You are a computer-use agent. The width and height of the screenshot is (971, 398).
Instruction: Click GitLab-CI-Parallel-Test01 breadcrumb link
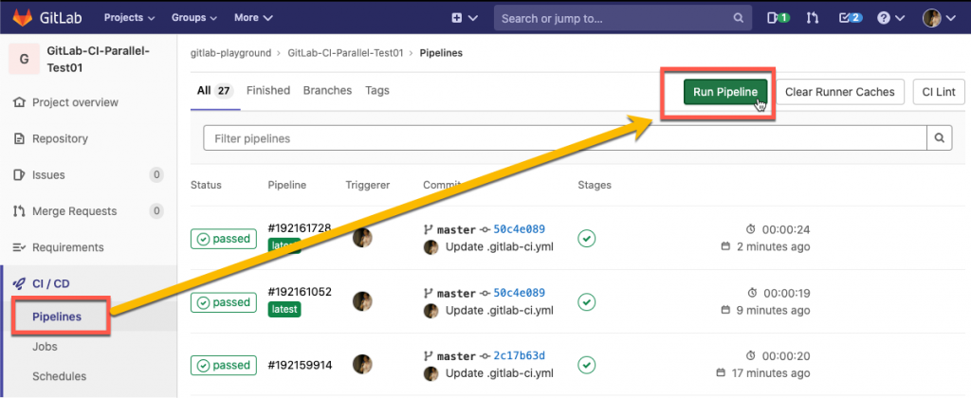point(345,53)
